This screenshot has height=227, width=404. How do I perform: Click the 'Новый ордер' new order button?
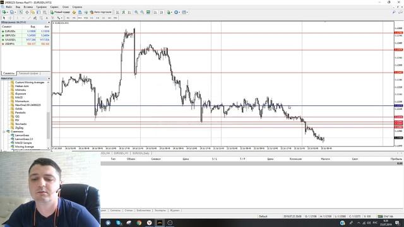pyautogui.click(x=60, y=12)
